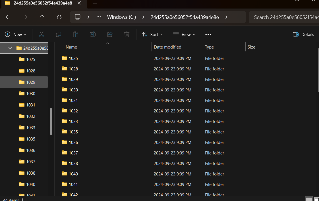
Task: Select folder 1038 in the file list
Action: tap(73, 164)
